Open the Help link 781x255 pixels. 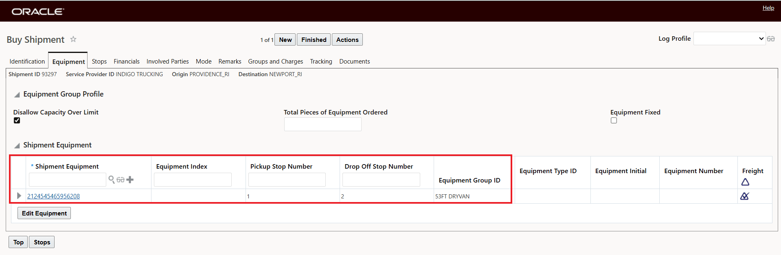tap(768, 8)
